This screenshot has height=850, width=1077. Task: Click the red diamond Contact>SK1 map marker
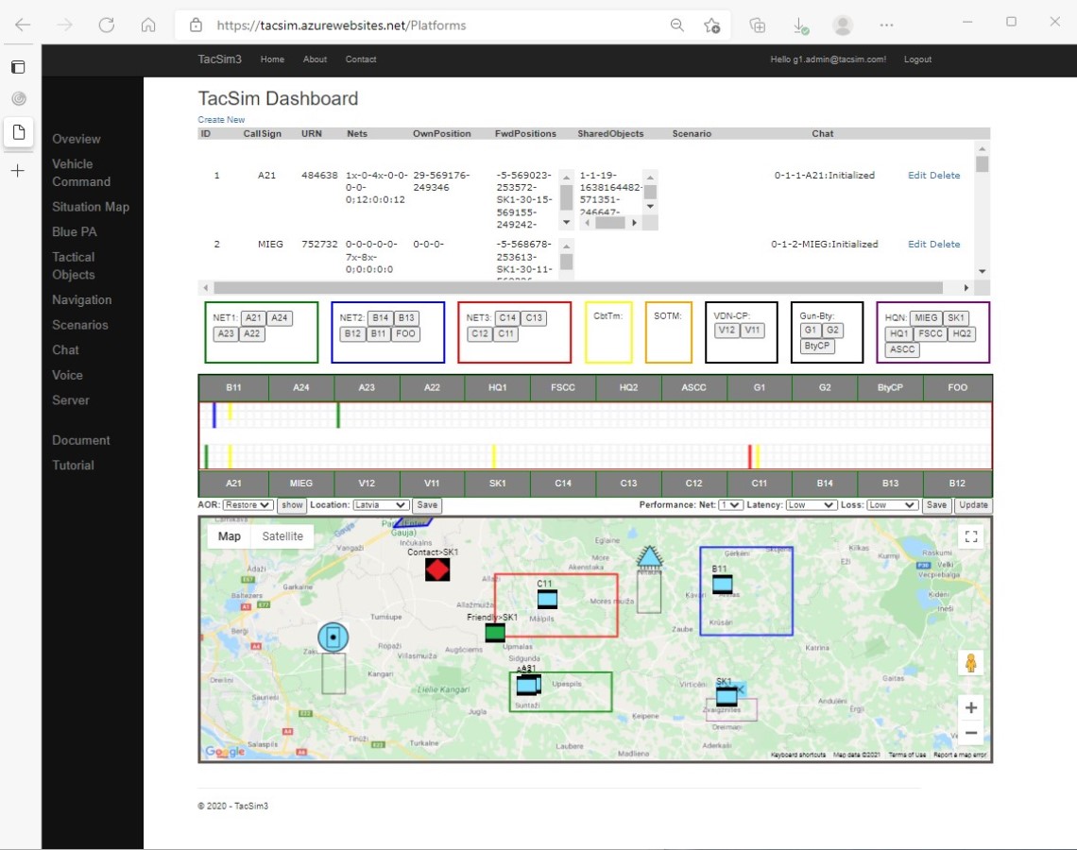[436, 569]
